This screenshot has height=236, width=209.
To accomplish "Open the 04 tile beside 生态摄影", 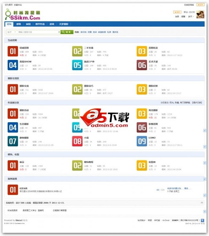I will [13, 127].
